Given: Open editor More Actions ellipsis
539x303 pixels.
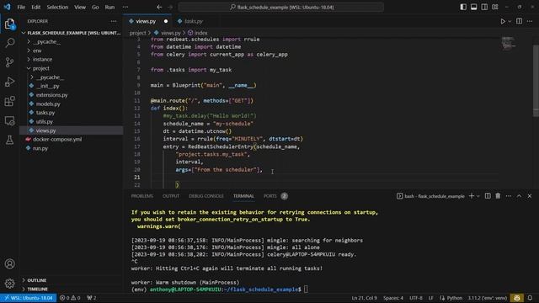Looking at the screenshot, I should click(x=530, y=21).
